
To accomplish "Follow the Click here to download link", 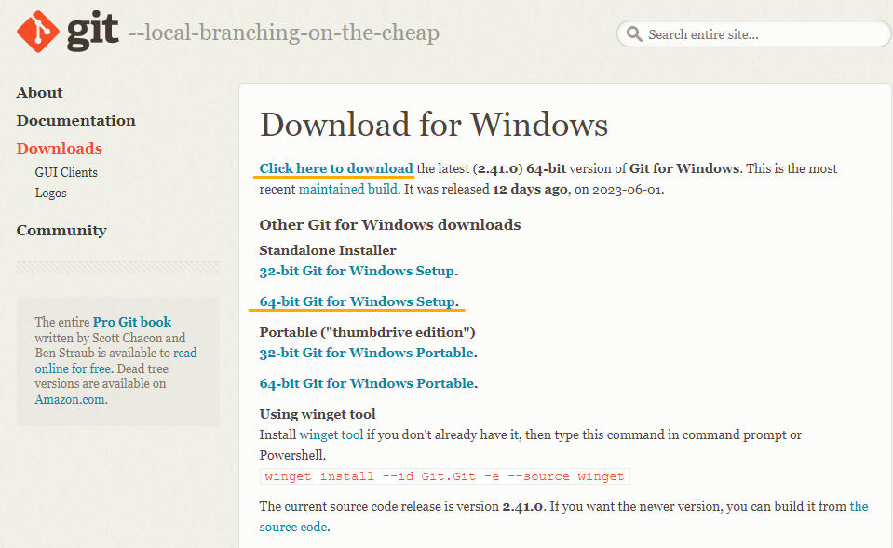I will pos(336,168).
